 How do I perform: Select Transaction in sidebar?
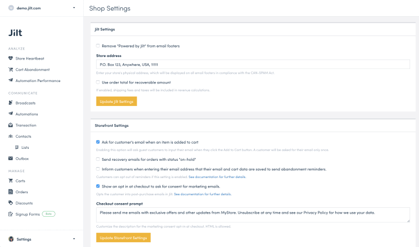point(26,125)
